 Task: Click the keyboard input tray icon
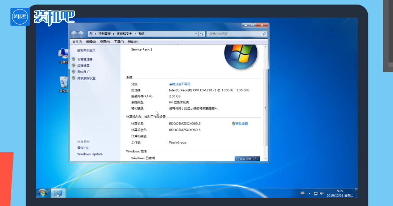[303, 193]
